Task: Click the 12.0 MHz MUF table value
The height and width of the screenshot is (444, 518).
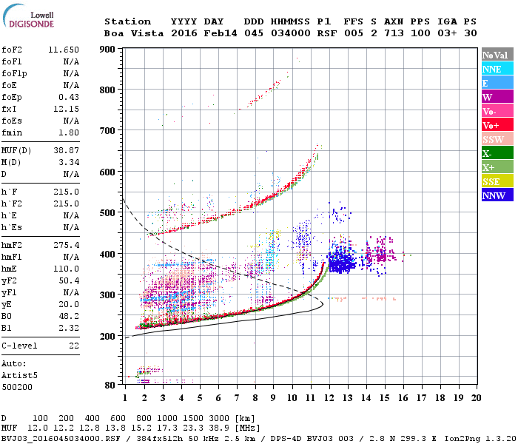Action: pyautogui.click(x=38, y=428)
